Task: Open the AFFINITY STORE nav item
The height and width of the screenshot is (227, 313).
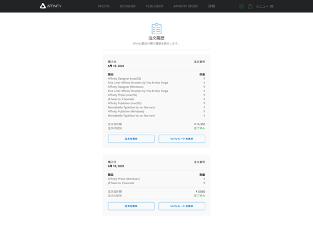Action: pos(185,6)
